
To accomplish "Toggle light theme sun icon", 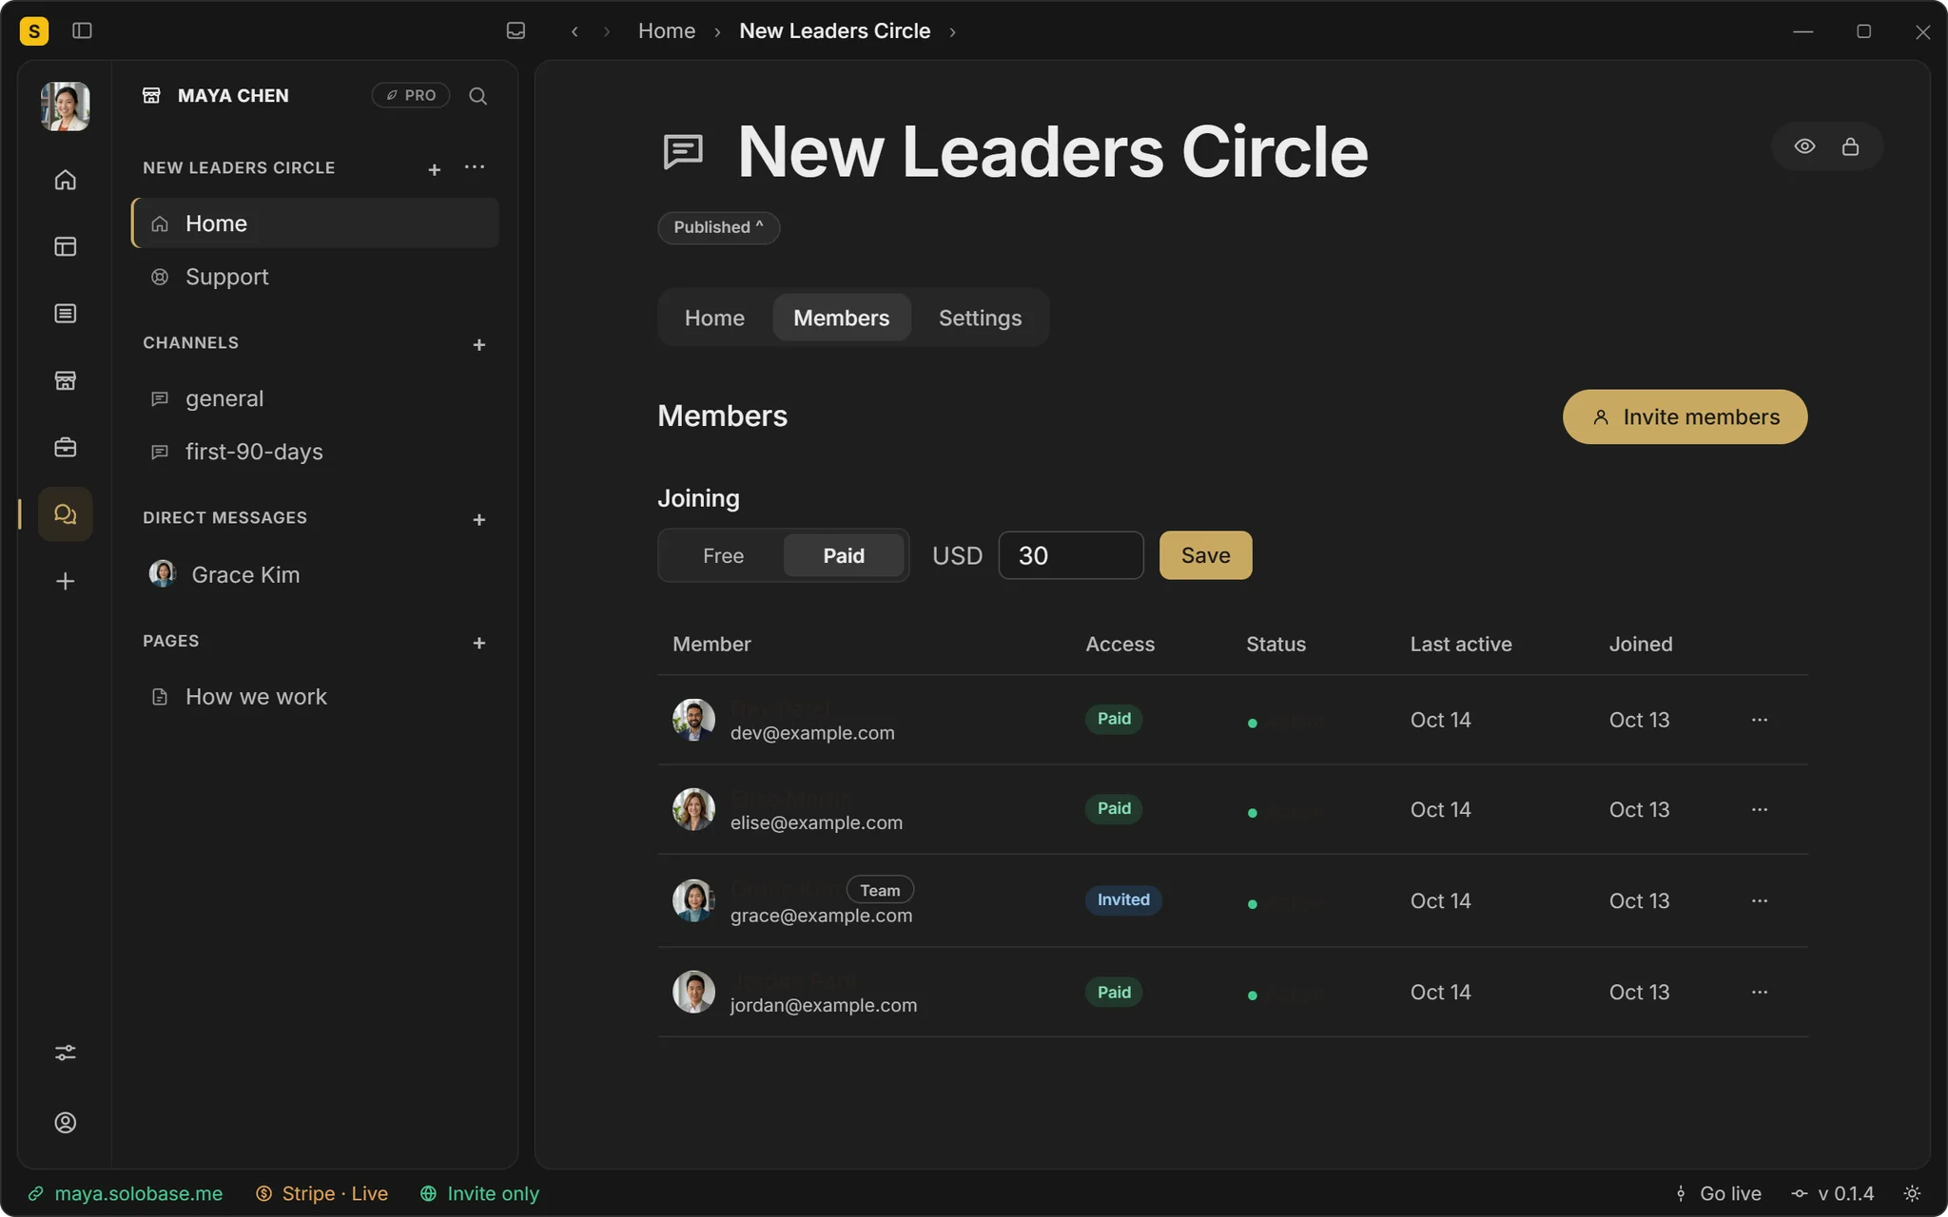I will [1912, 1193].
